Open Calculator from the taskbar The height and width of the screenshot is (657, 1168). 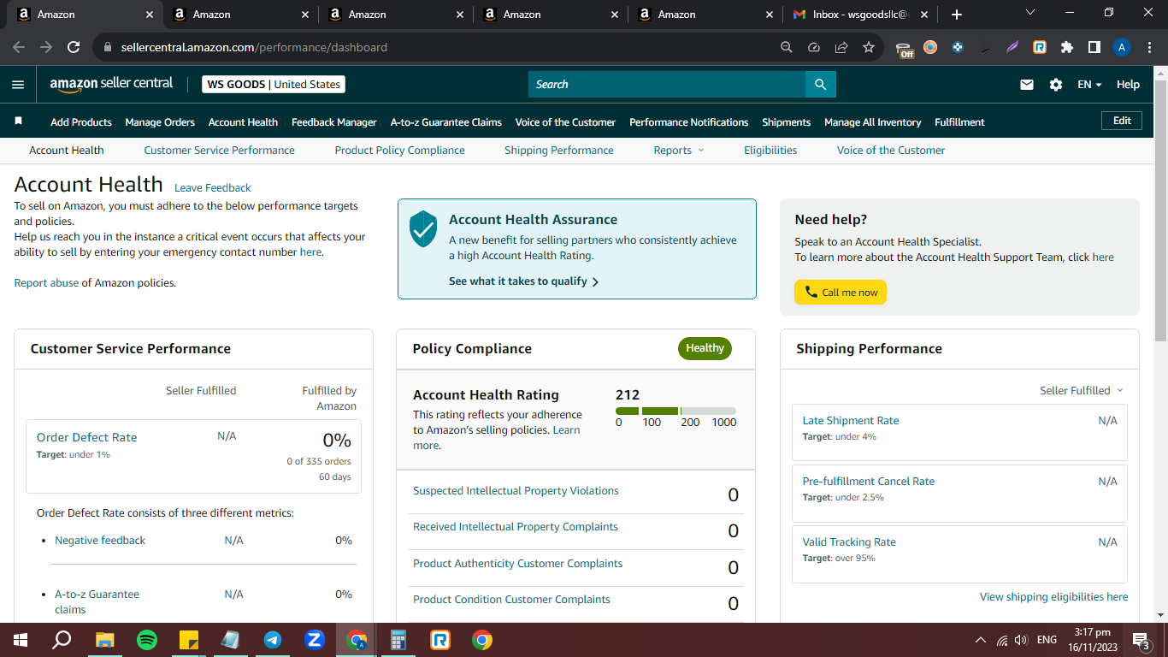coord(398,640)
